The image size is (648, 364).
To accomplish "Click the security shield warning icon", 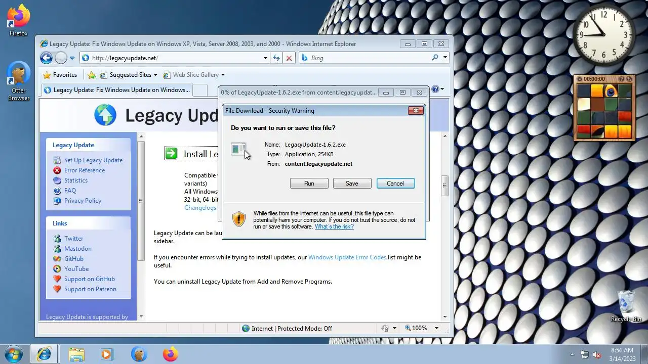I will click(238, 219).
